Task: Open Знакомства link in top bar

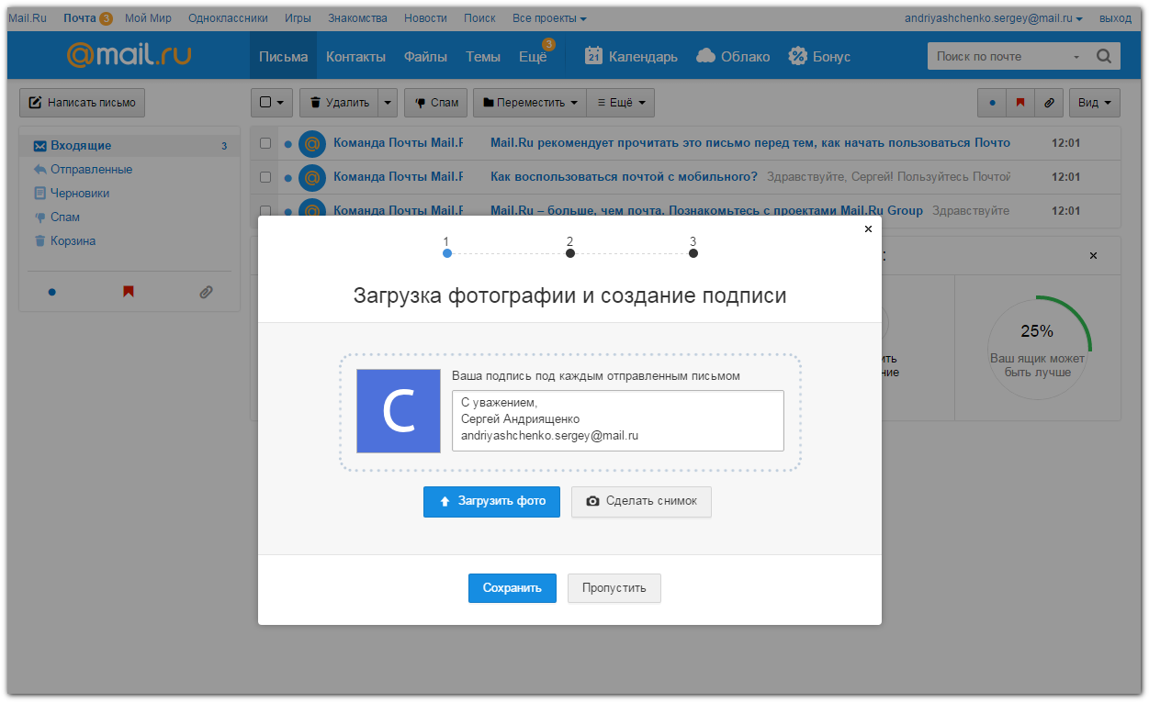Action: [x=357, y=18]
